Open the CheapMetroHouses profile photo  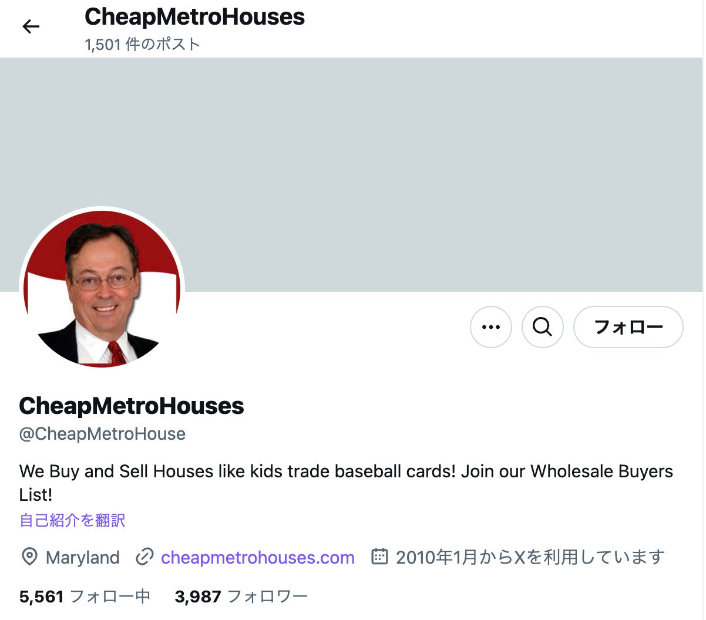click(x=102, y=289)
